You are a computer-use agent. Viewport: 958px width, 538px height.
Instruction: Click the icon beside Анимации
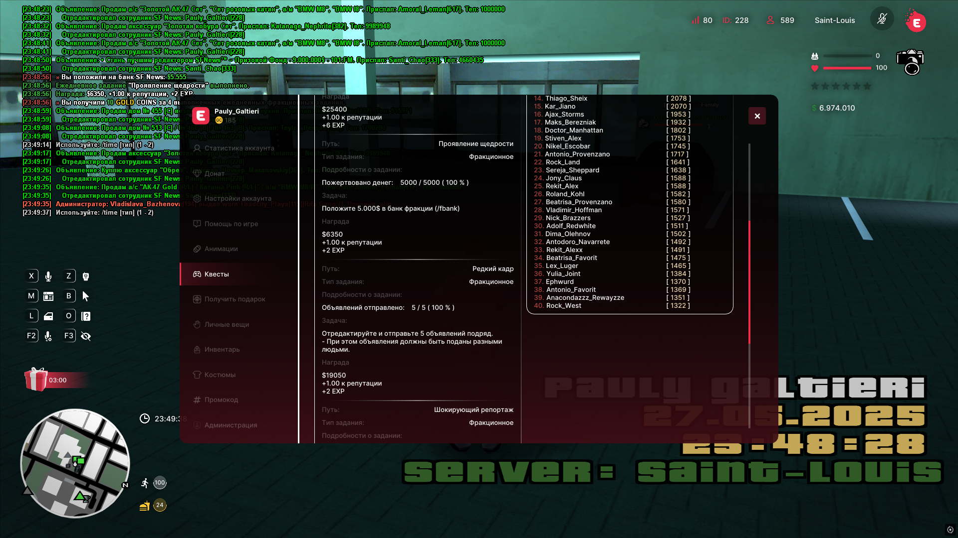coord(197,249)
